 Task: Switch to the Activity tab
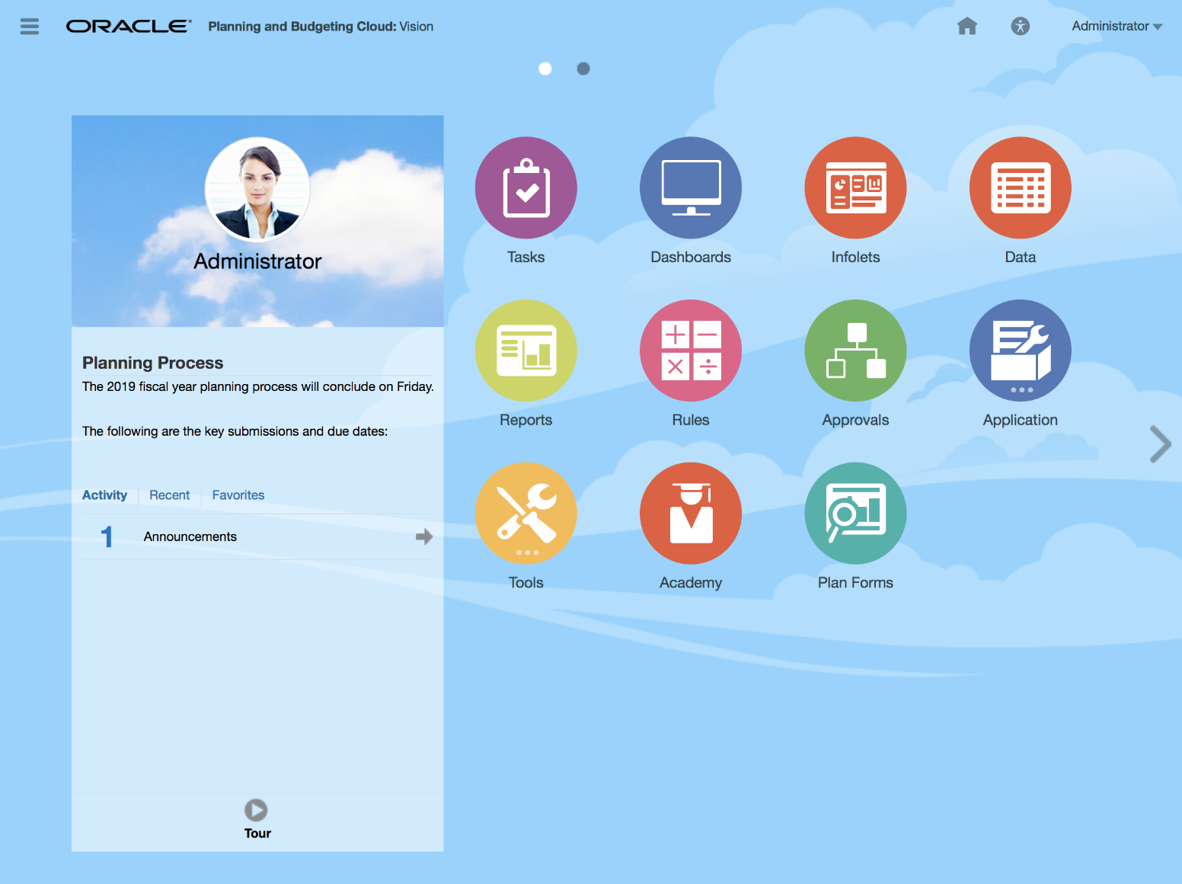click(x=104, y=495)
